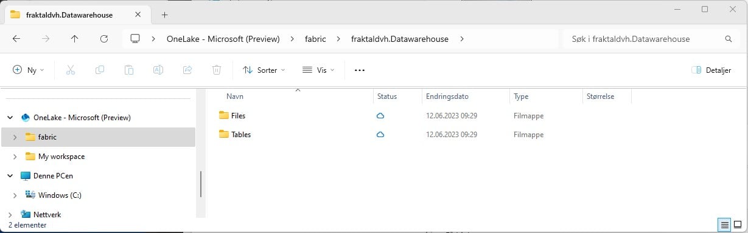The image size is (748, 233).
Task: Switch to large thumbnails view in status bar
Action: click(738, 225)
